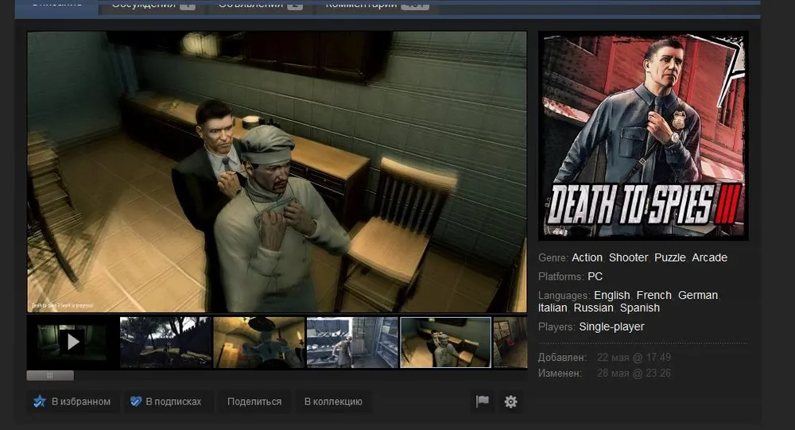Switch to the Комментарии tab

[360, 5]
